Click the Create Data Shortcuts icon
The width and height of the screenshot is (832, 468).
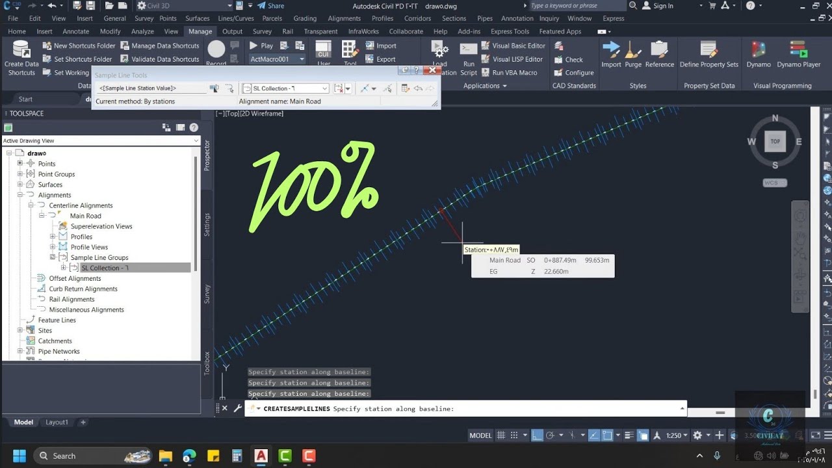point(21,58)
